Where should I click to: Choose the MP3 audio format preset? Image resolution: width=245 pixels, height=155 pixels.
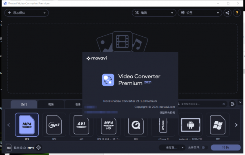tap(54, 125)
